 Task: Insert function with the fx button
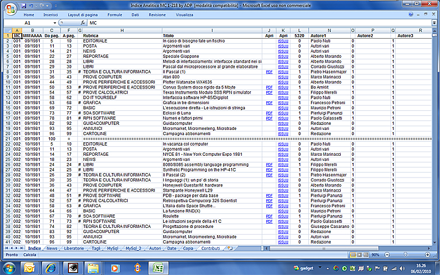[82, 23]
